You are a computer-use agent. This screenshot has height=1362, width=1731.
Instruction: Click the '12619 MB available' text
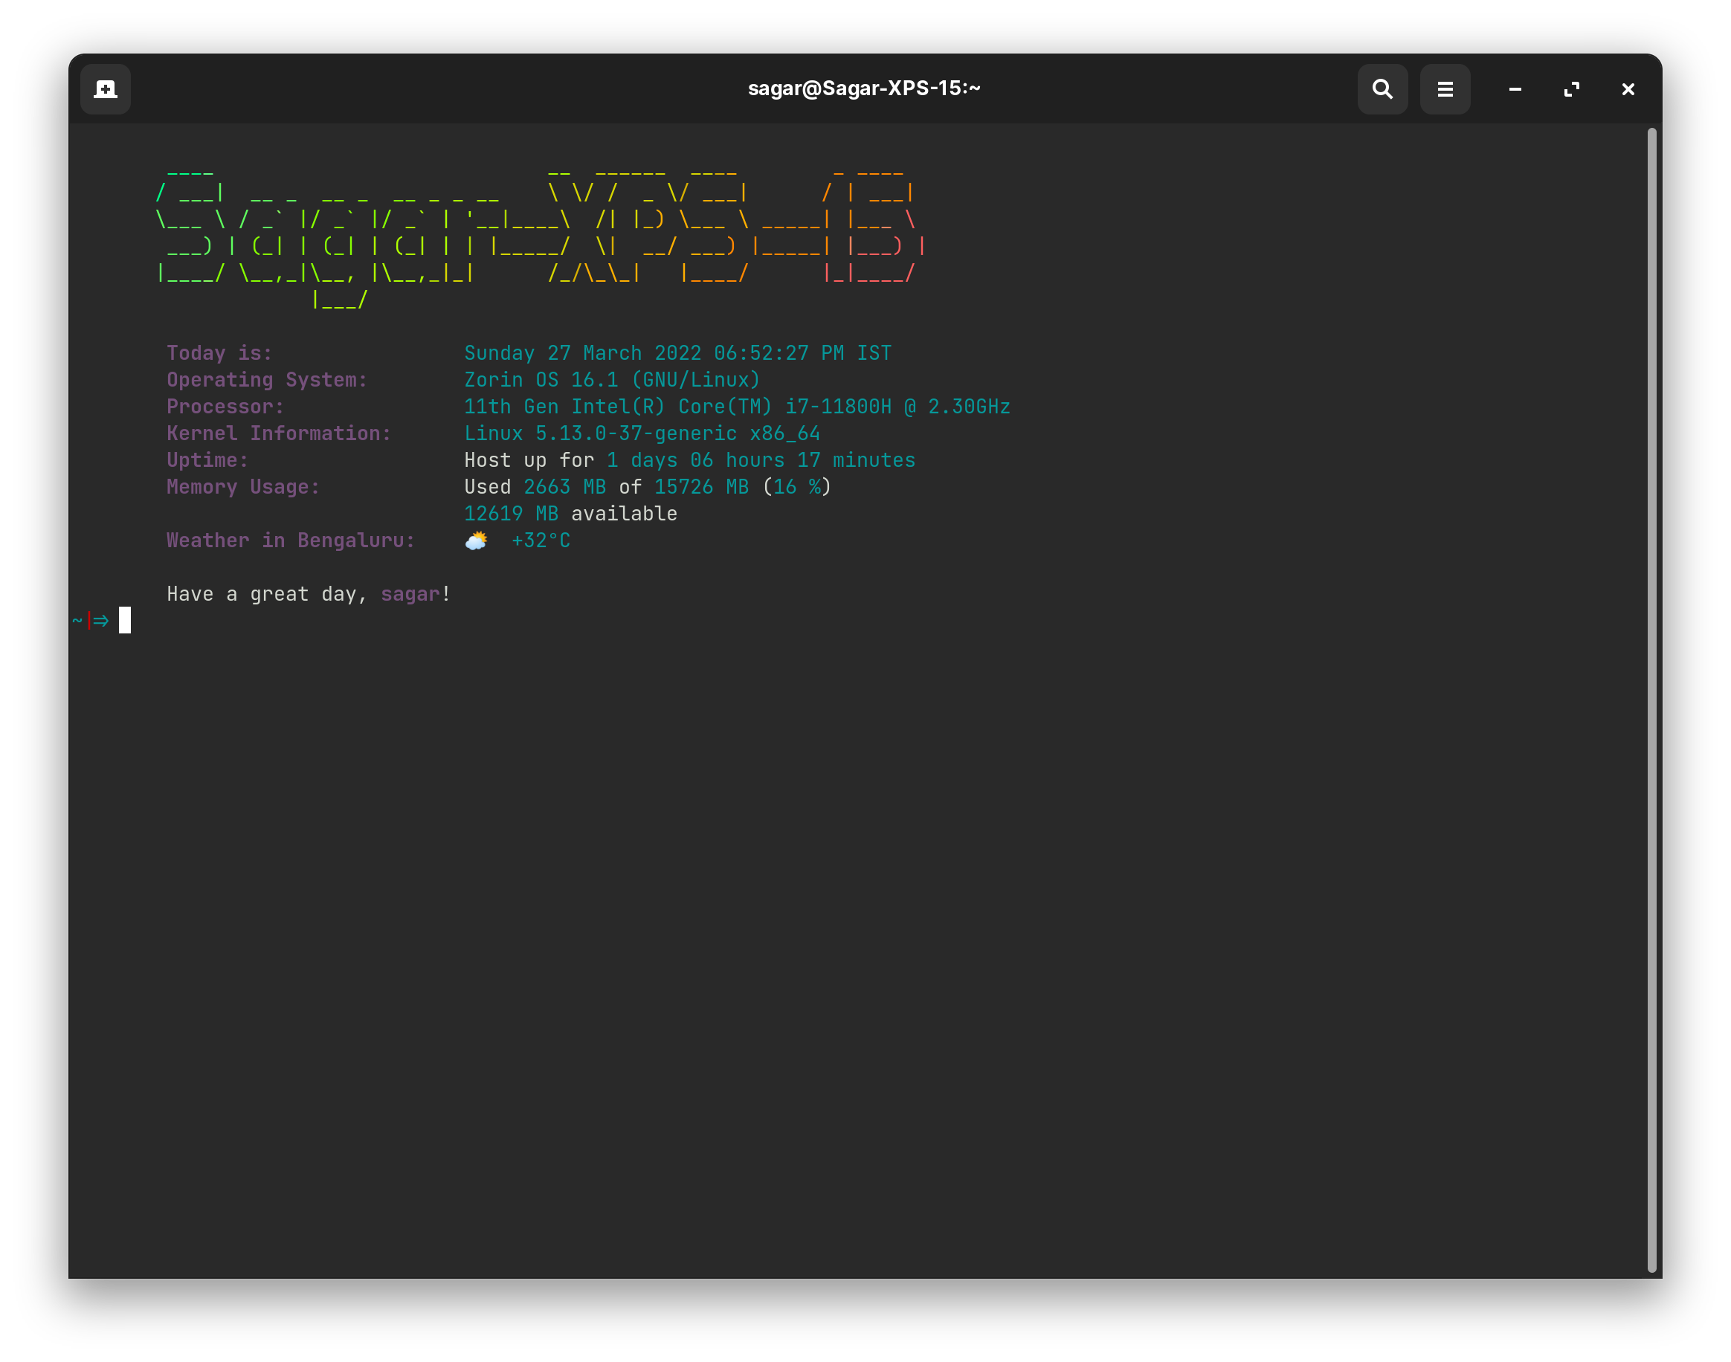[x=570, y=514]
